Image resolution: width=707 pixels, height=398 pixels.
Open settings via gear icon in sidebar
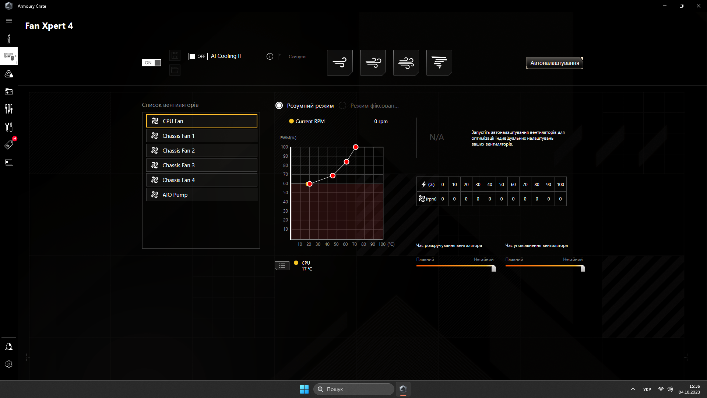click(x=9, y=364)
